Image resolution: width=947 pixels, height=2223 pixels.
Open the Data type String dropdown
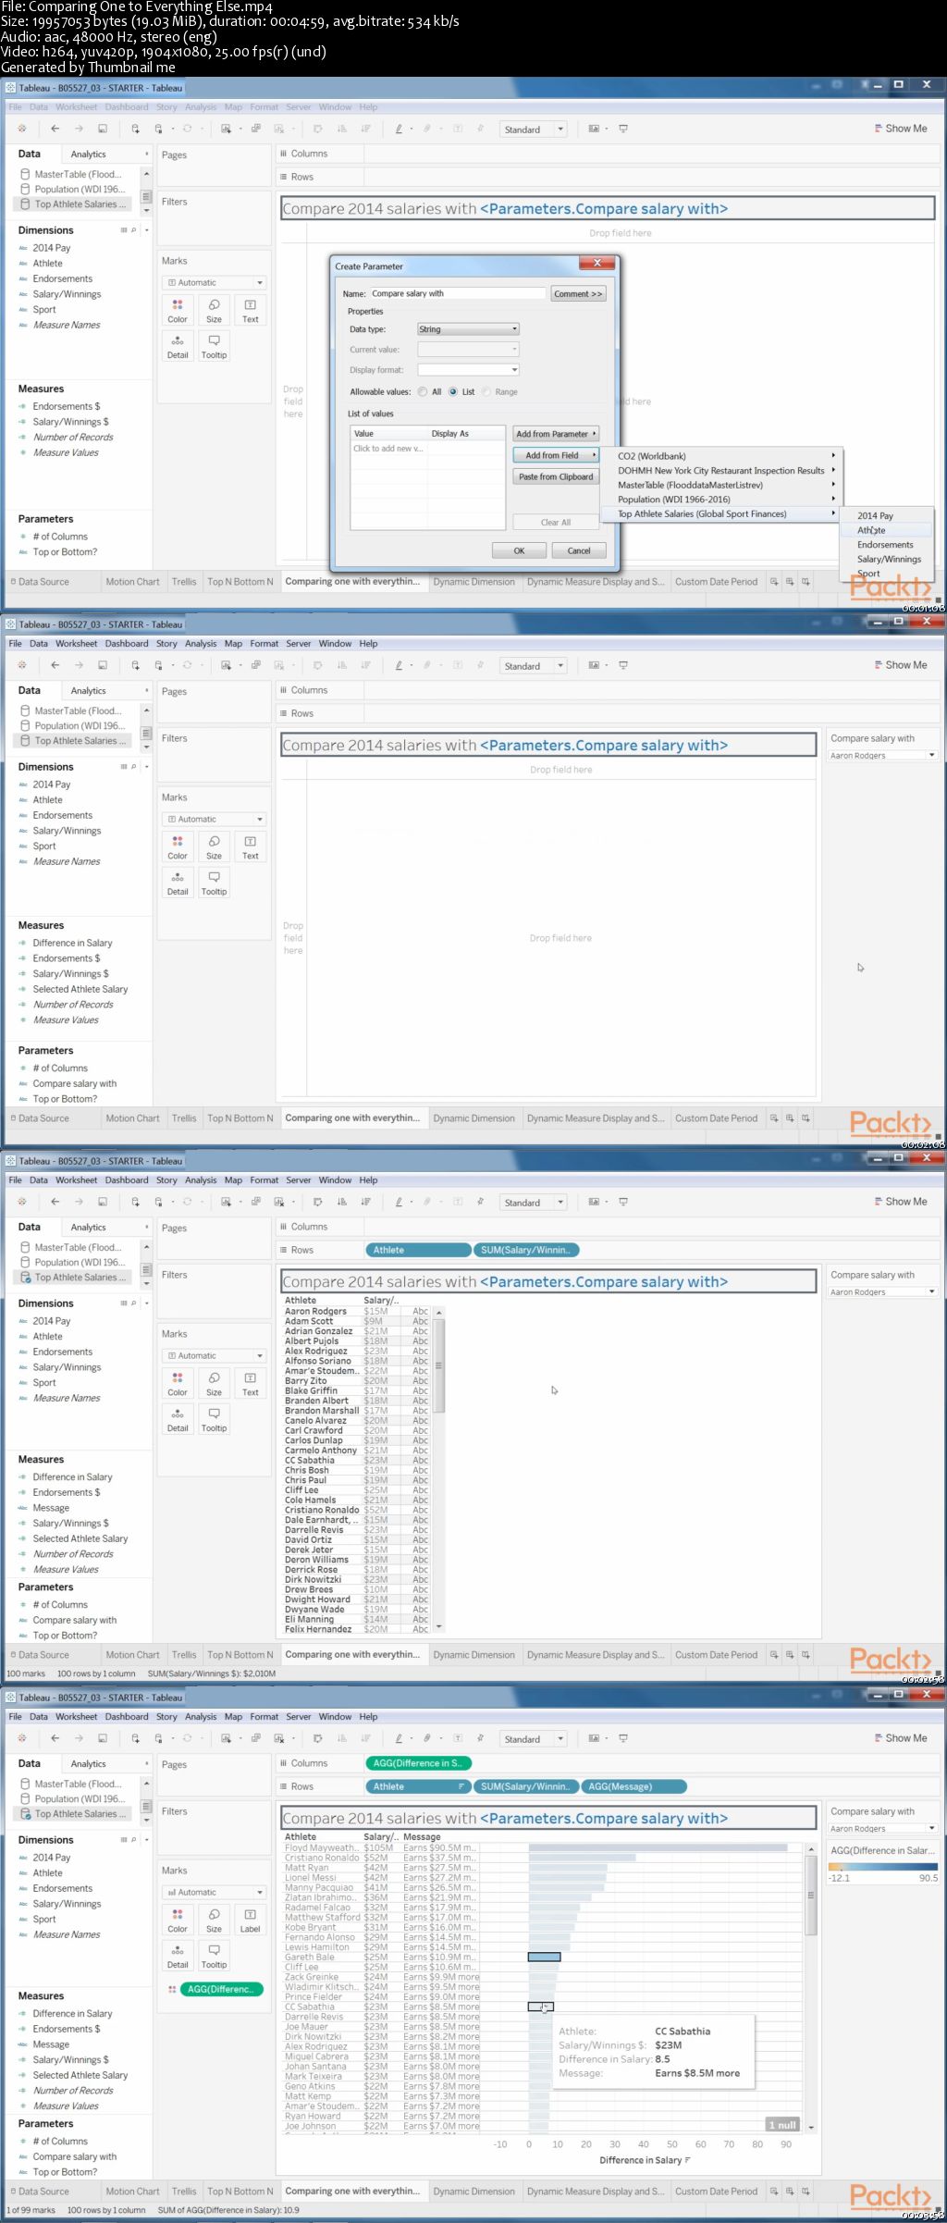[x=468, y=328]
